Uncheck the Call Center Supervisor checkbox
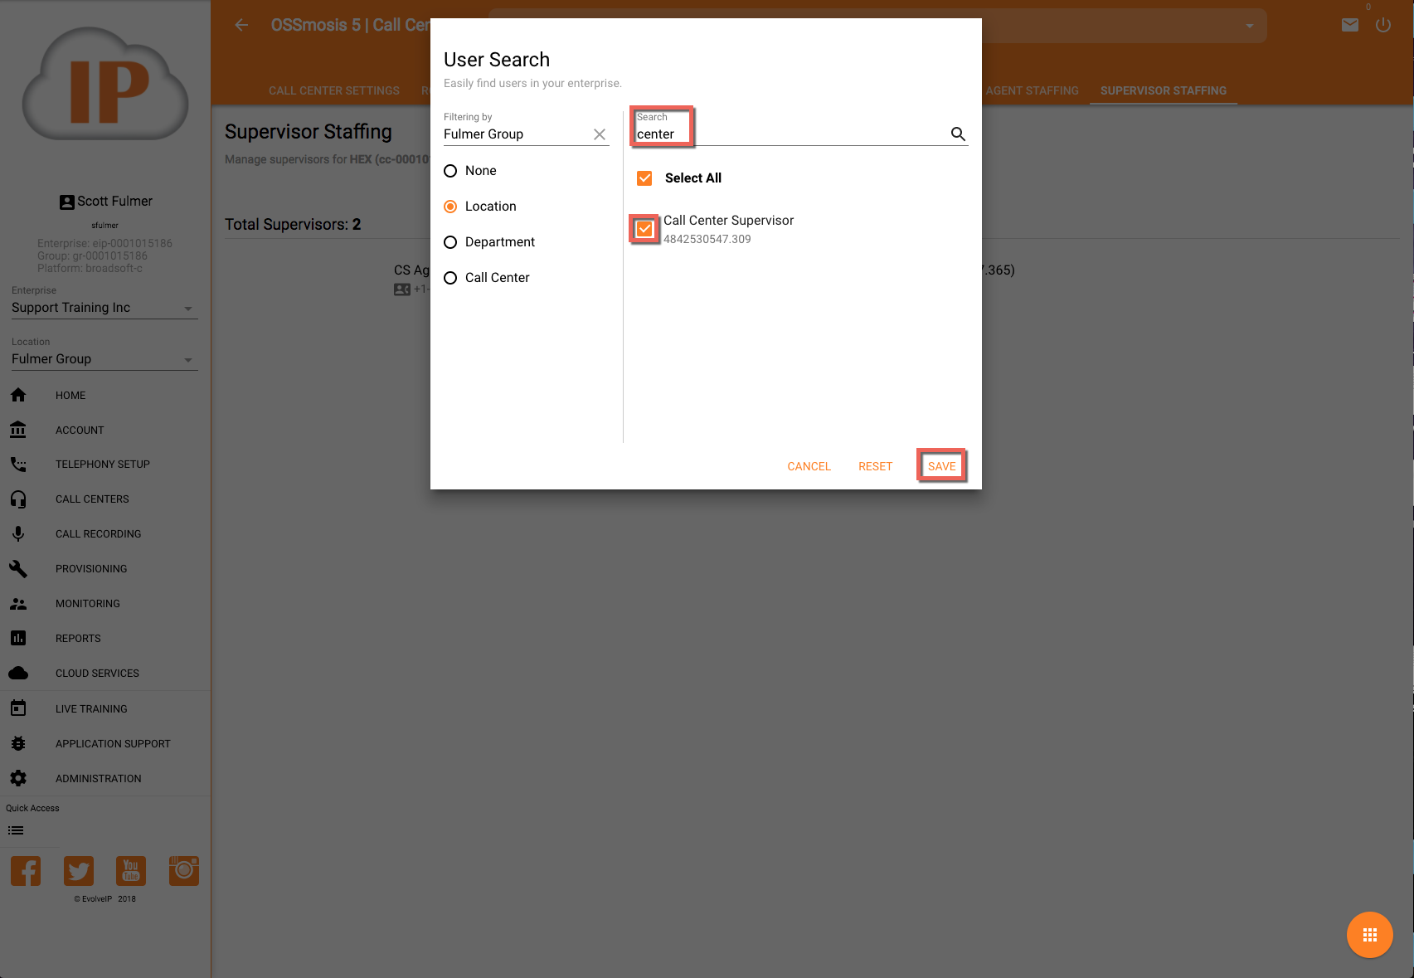This screenshot has width=1414, height=978. coord(644,229)
